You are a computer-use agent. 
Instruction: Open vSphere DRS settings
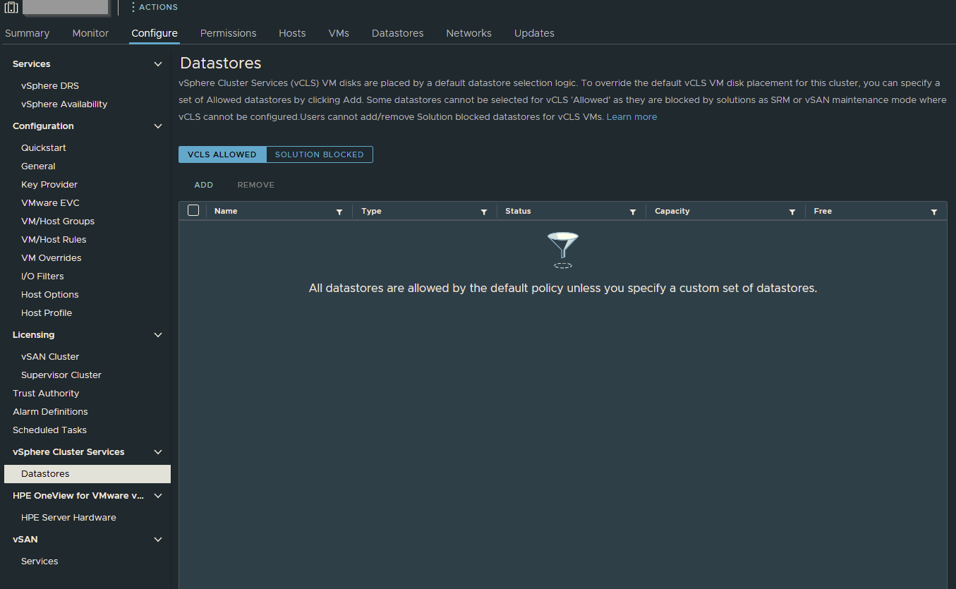[49, 86]
